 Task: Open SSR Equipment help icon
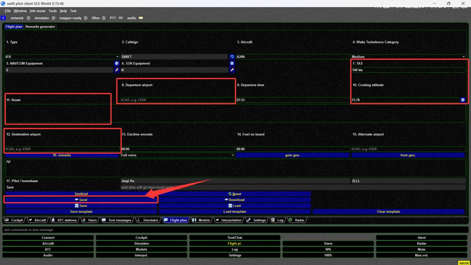(232, 63)
